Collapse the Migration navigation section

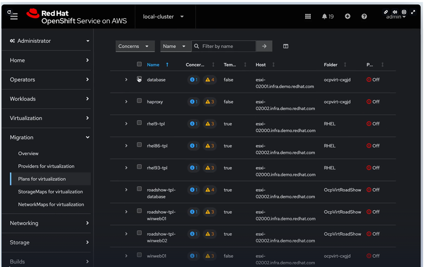[x=50, y=138]
